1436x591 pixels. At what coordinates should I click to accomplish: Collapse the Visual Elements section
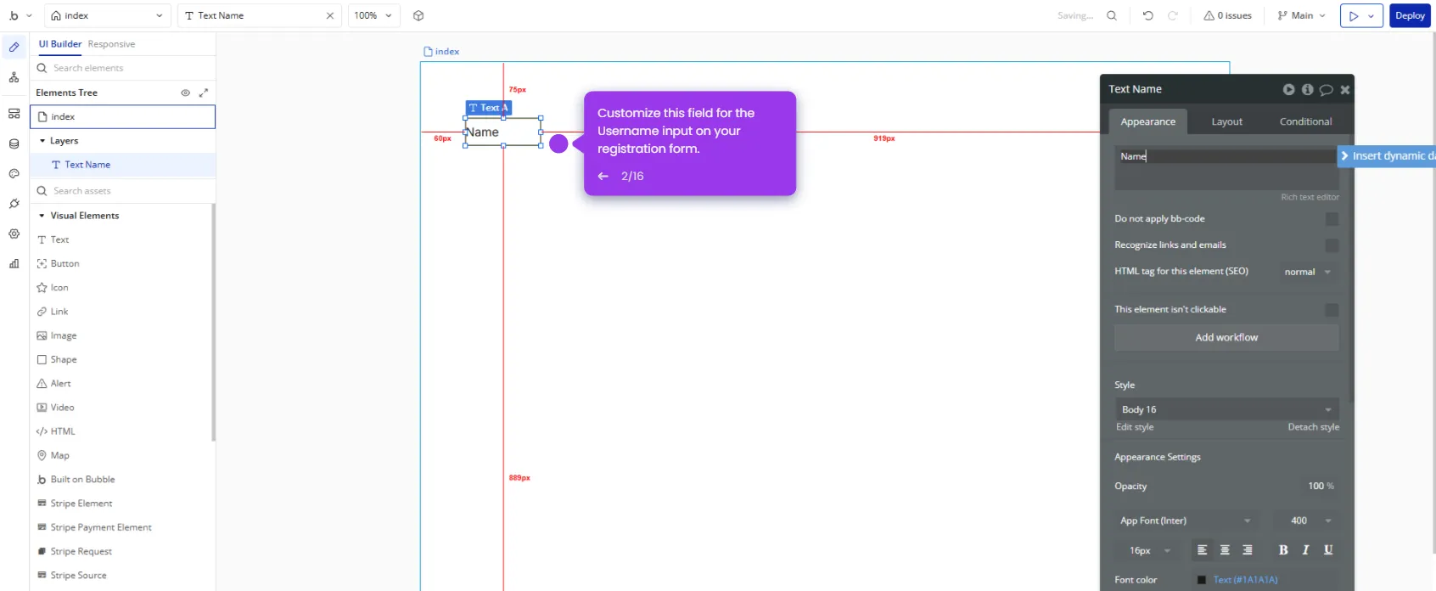pos(42,216)
